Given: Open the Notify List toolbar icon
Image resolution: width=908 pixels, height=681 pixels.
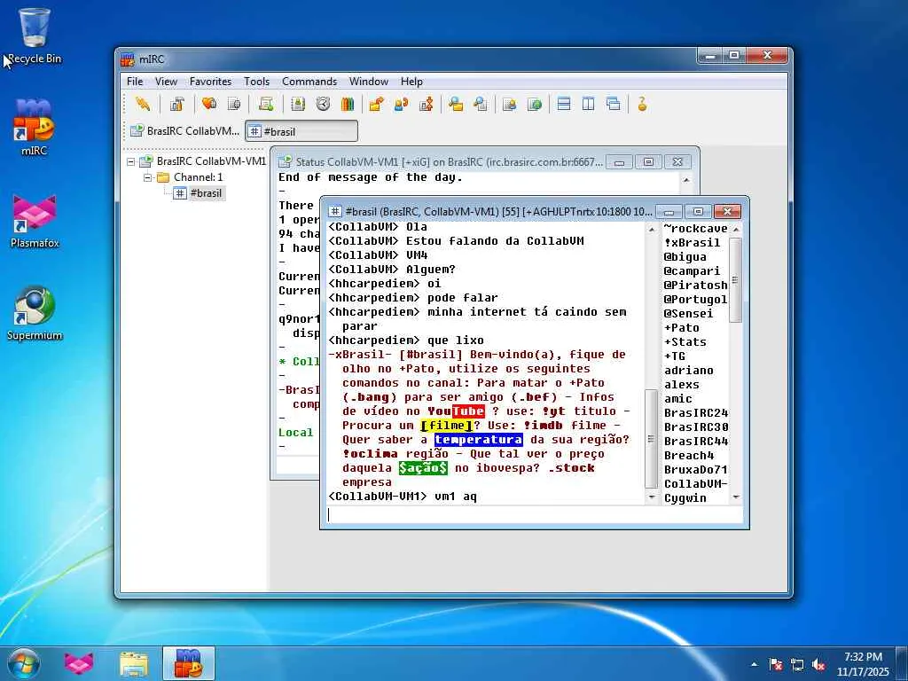Looking at the screenshot, I should click(510, 105).
